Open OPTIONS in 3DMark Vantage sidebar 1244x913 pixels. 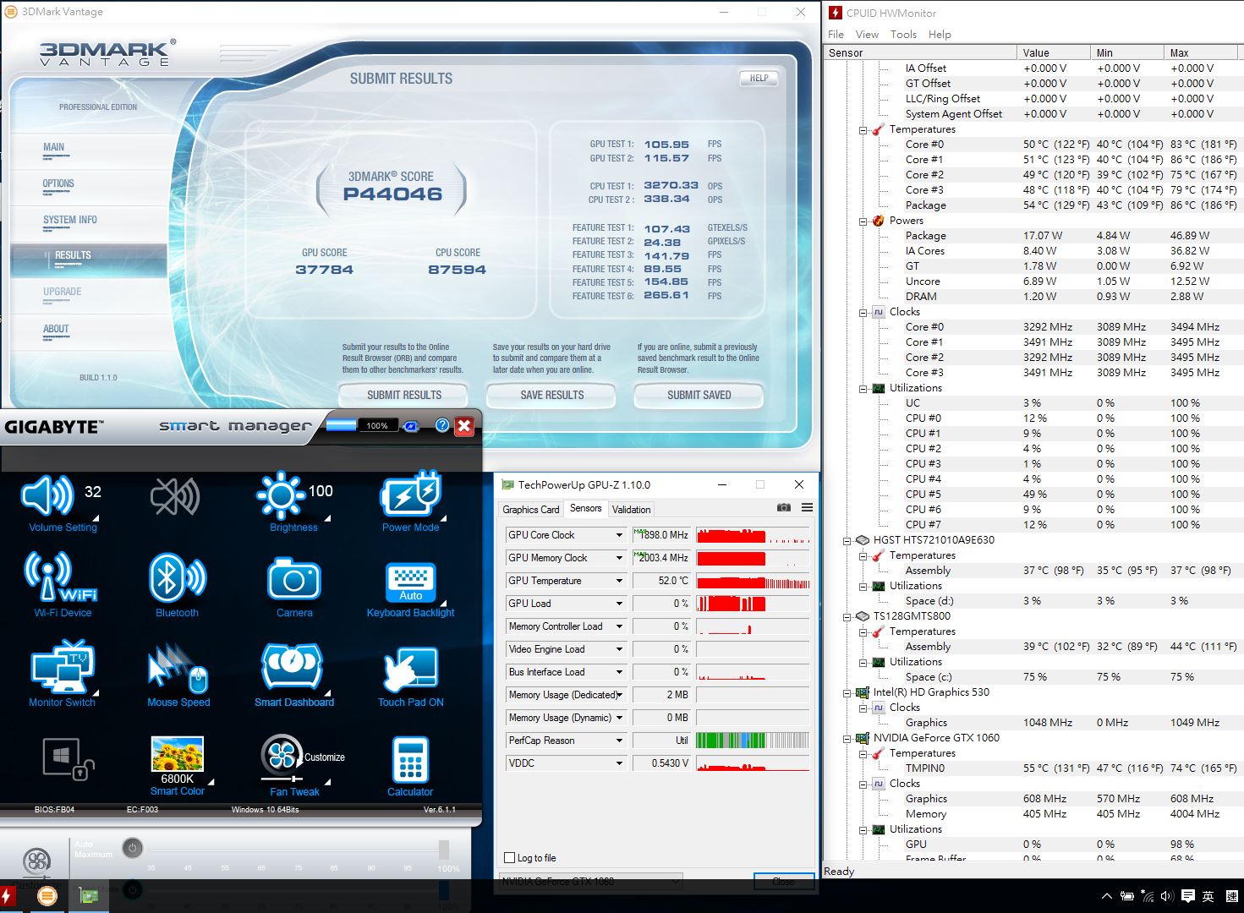coord(58,183)
